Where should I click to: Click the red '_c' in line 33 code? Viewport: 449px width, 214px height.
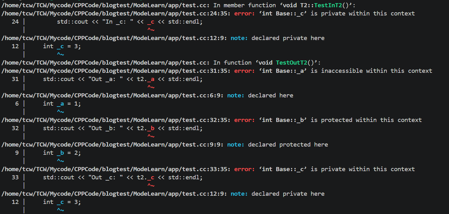tap(151, 177)
